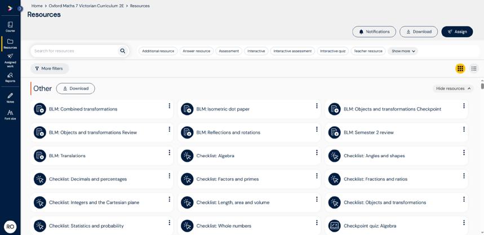This screenshot has width=484, height=235.
Task: Click the Checkpoint quiz: Algebra monitor icon
Action: (x=334, y=226)
